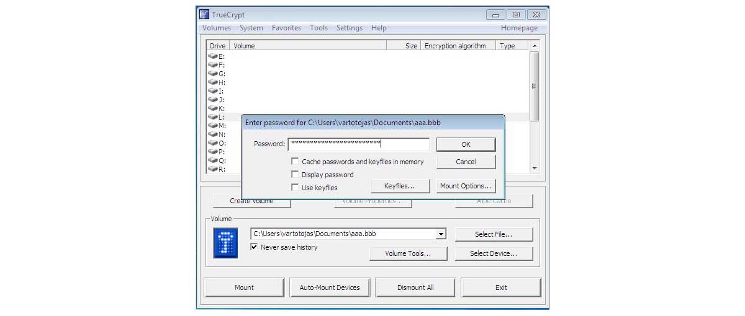Select drive N: icon in list
The height and width of the screenshot is (316, 745).
pos(212,134)
